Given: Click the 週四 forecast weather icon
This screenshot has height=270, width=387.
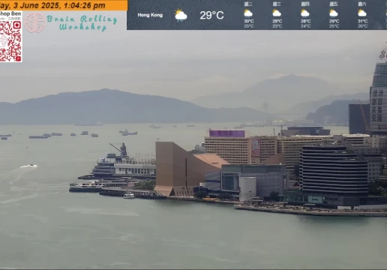Looking at the screenshot, I should (x=305, y=13).
